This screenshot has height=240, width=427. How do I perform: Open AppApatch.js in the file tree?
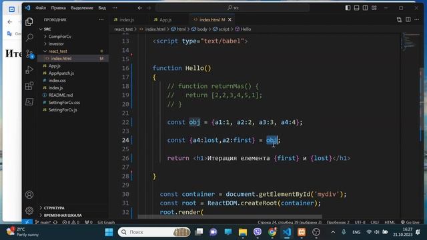click(61, 73)
